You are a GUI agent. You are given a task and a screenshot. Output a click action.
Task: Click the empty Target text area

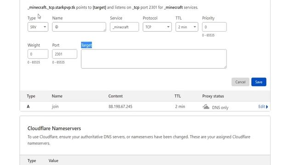(x=154, y=59)
